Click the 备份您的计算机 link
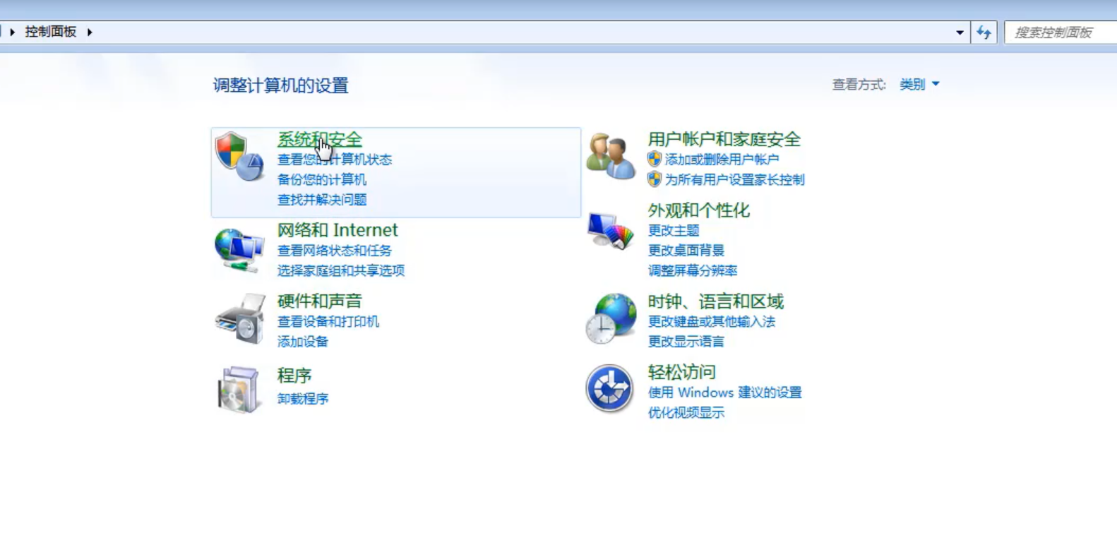The width and height of the screenshot is (1117, 552). coord(322,179)
